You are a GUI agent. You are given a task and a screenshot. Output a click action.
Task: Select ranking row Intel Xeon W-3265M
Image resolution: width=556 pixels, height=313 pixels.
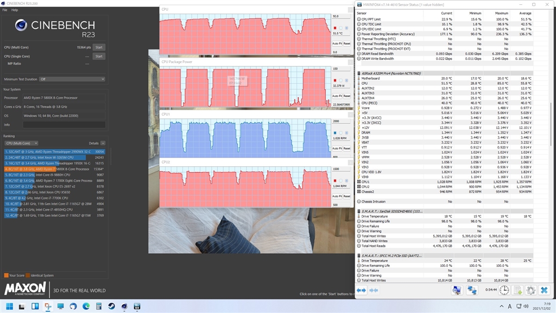tap(54, 157)
